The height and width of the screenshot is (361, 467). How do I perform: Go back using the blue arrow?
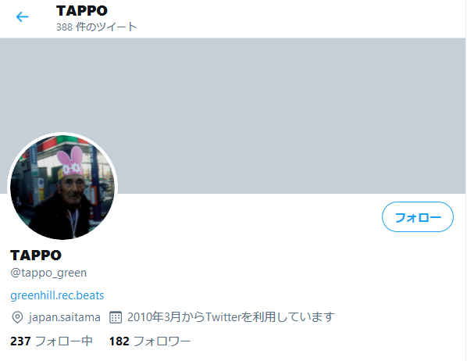(23, 16)
